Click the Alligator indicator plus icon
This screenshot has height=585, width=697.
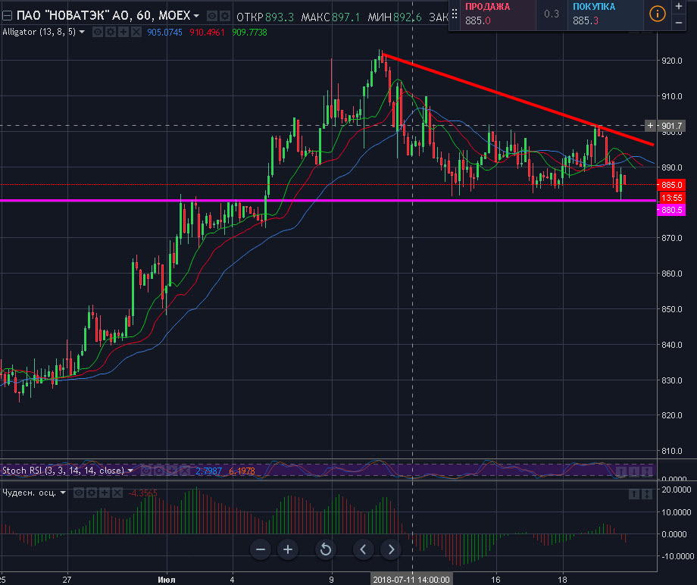click(123, 32)
